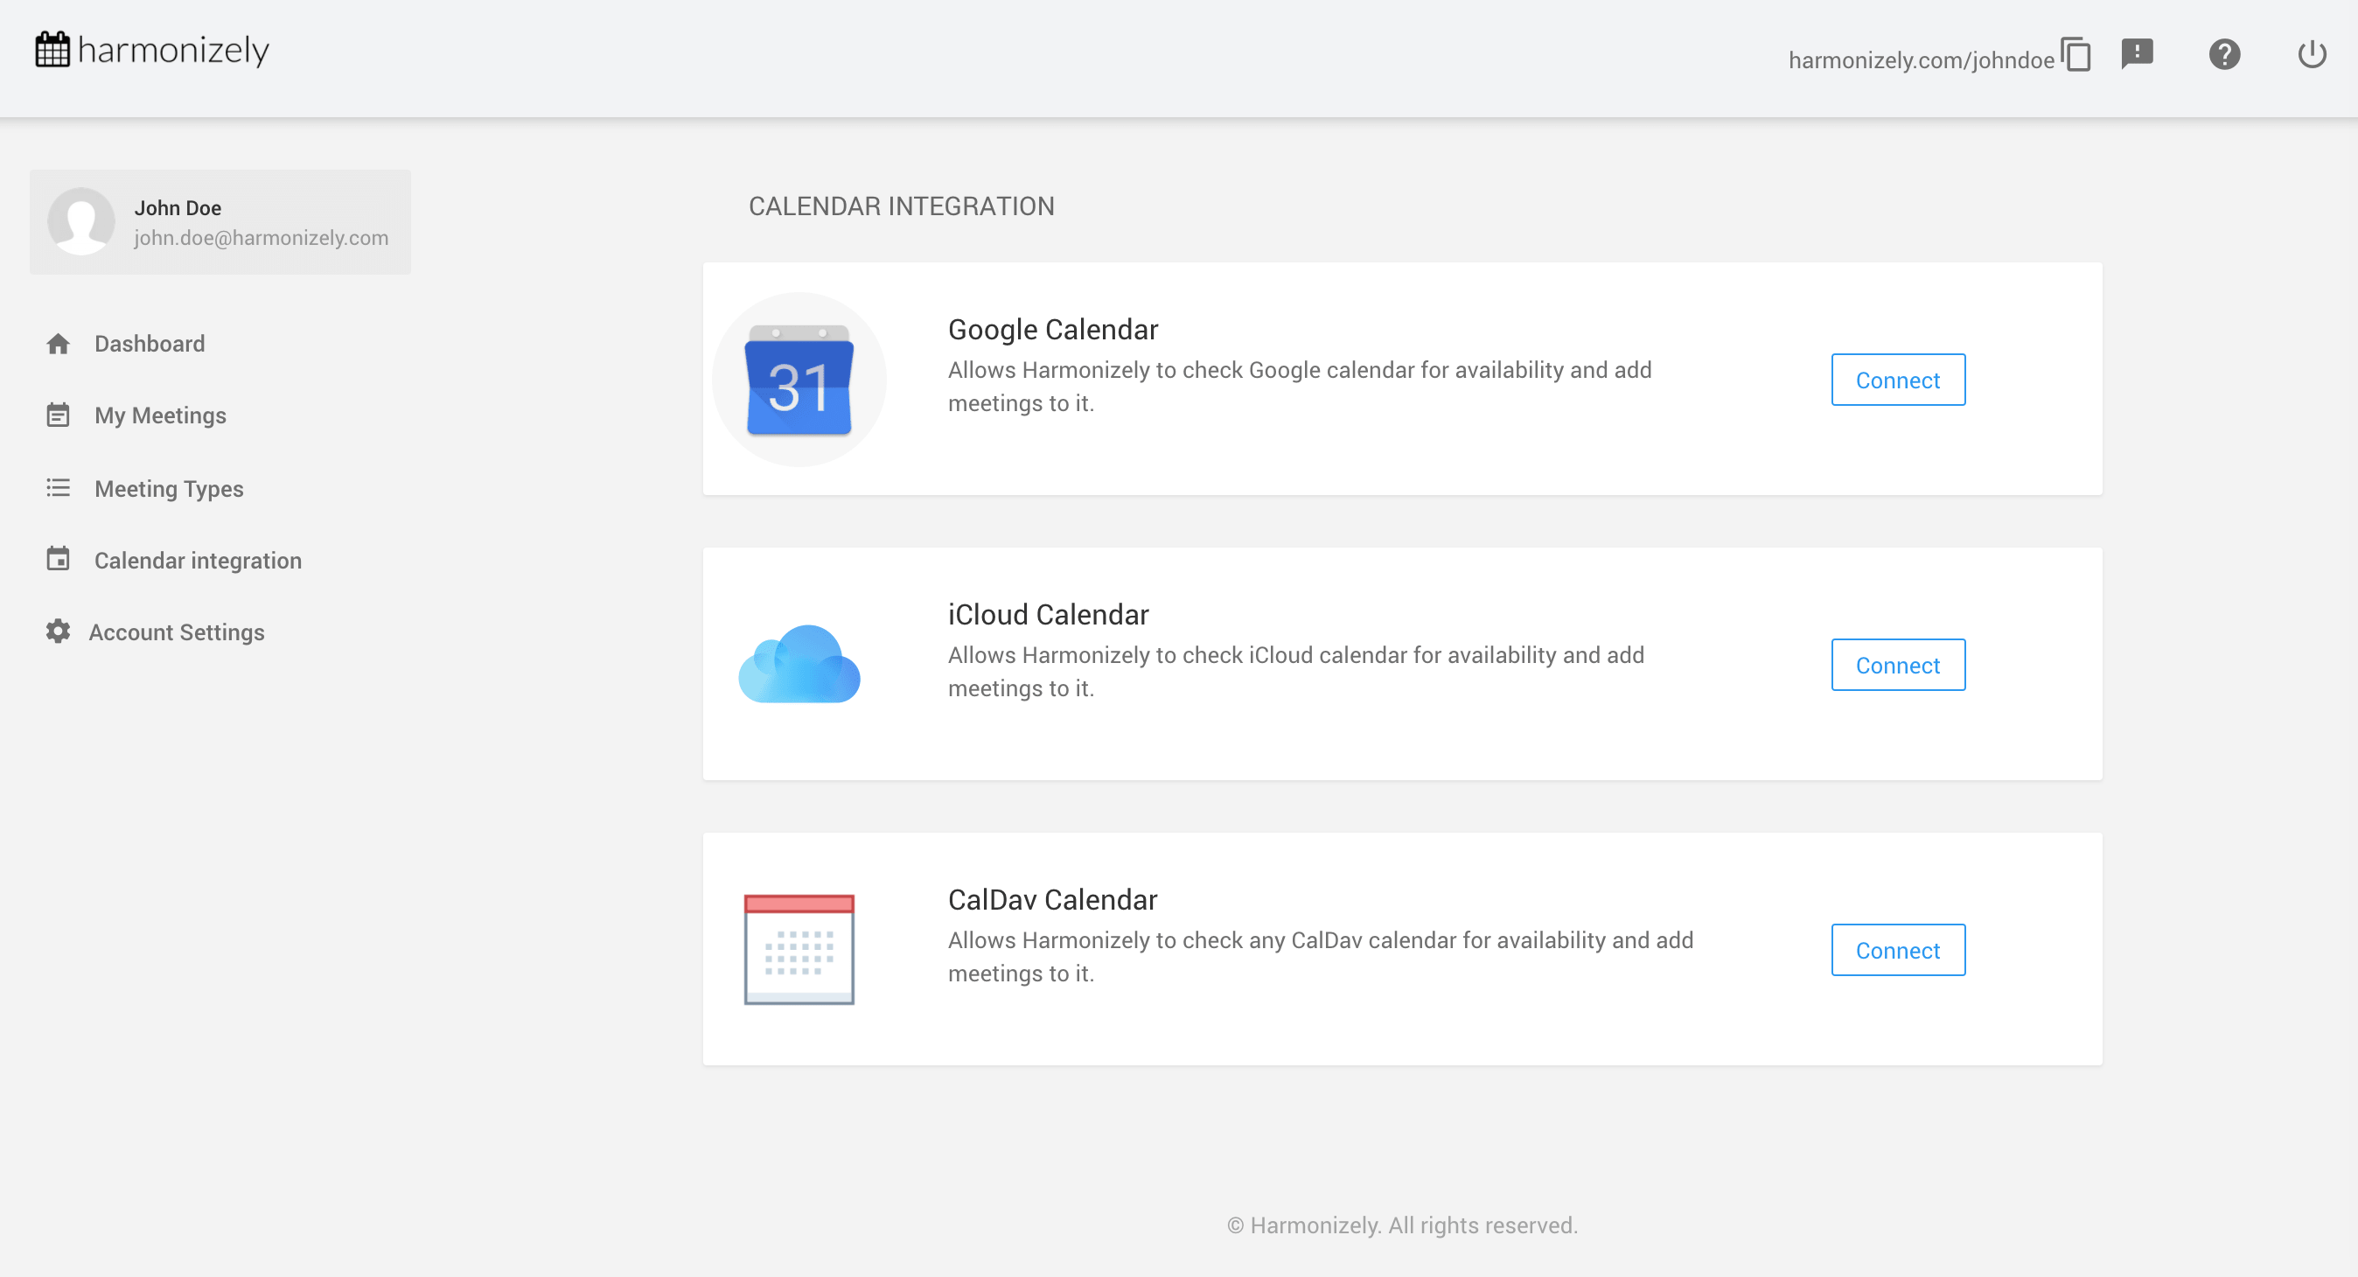Click the Harmonizely copyright footer text
Image resolution: width=2358 pixels, height=1277 pixels.
[1402, 1225]
